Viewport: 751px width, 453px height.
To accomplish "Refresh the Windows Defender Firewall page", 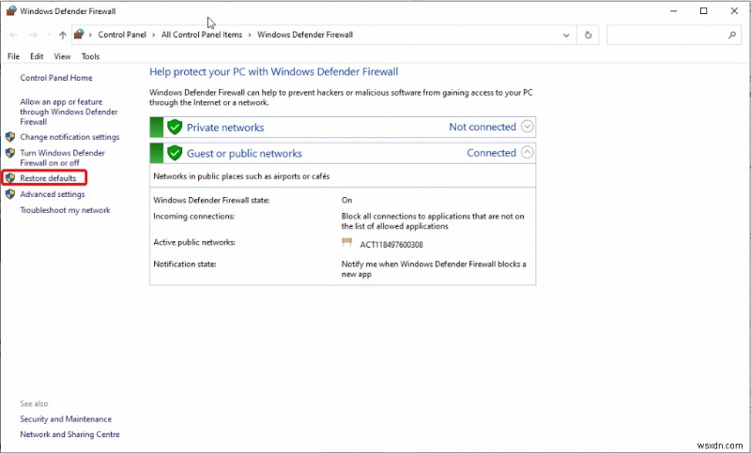I will [x=589, y=35].
